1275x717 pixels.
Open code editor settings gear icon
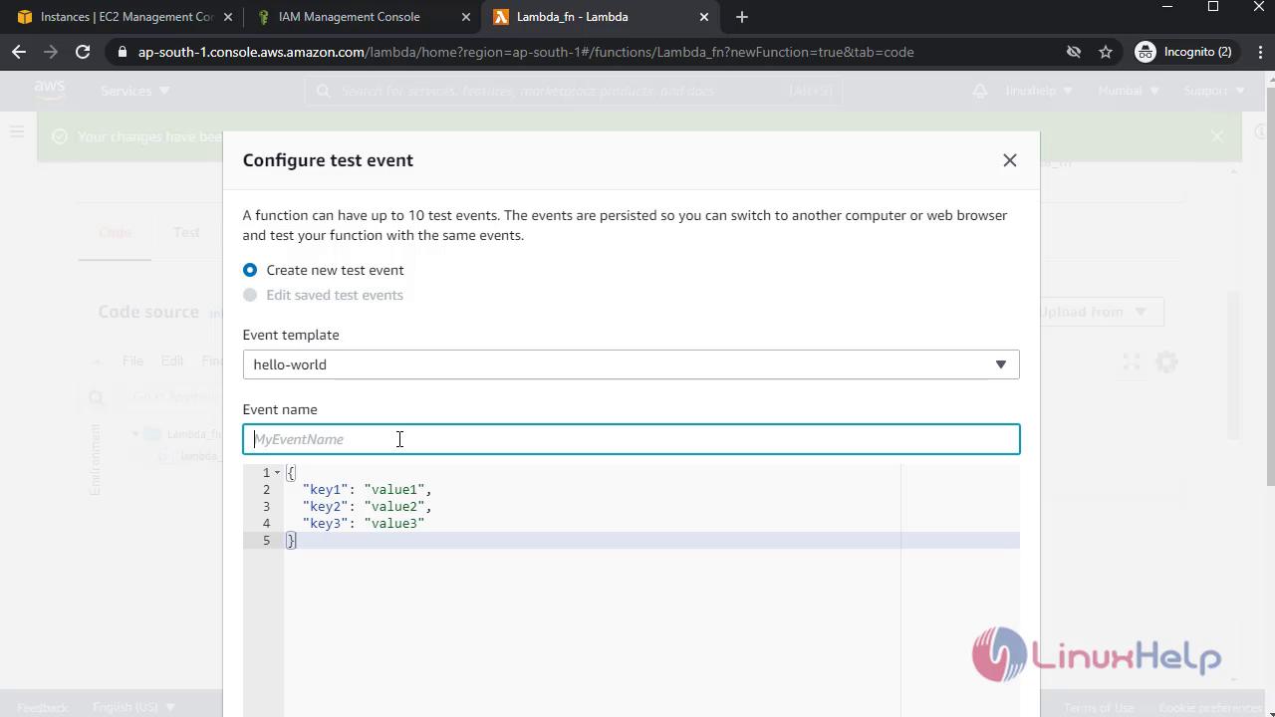(1166, 362)
